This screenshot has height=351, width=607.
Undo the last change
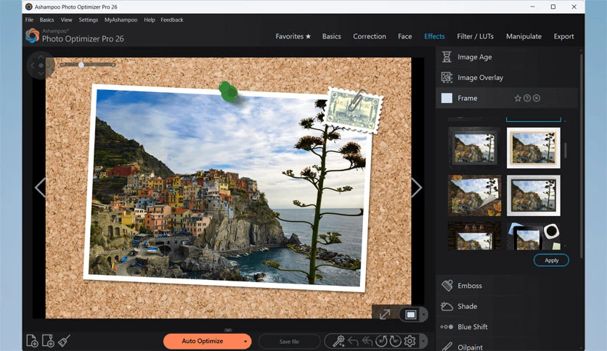coord(353,341)
